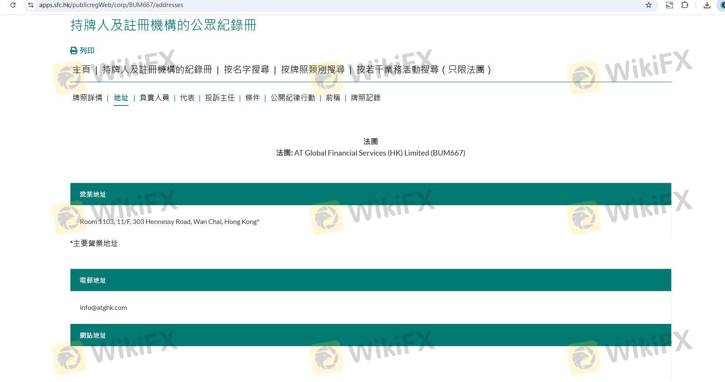
Task: Click the site info icon in address bar
Action: 30,5
